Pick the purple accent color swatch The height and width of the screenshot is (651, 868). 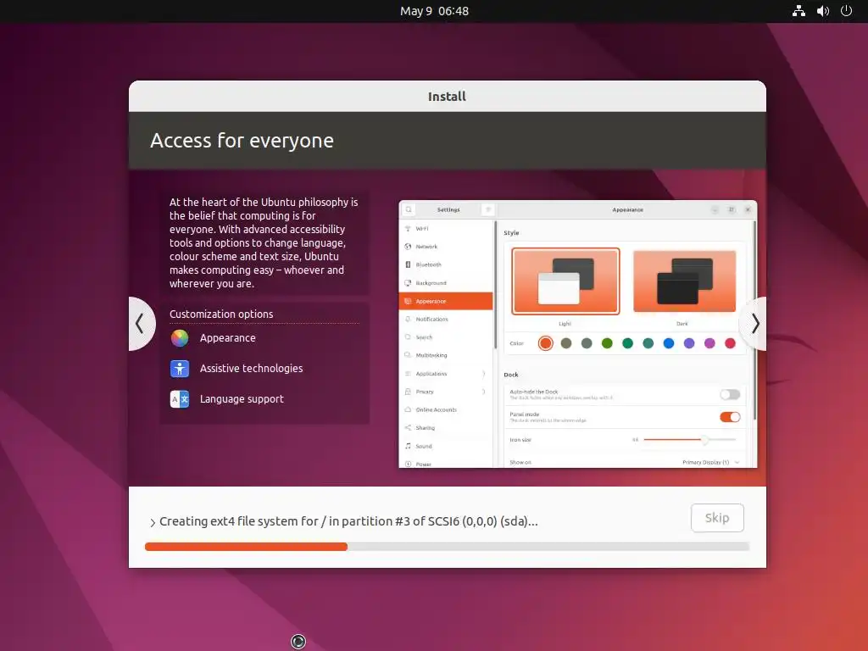(x=689, y=344)
